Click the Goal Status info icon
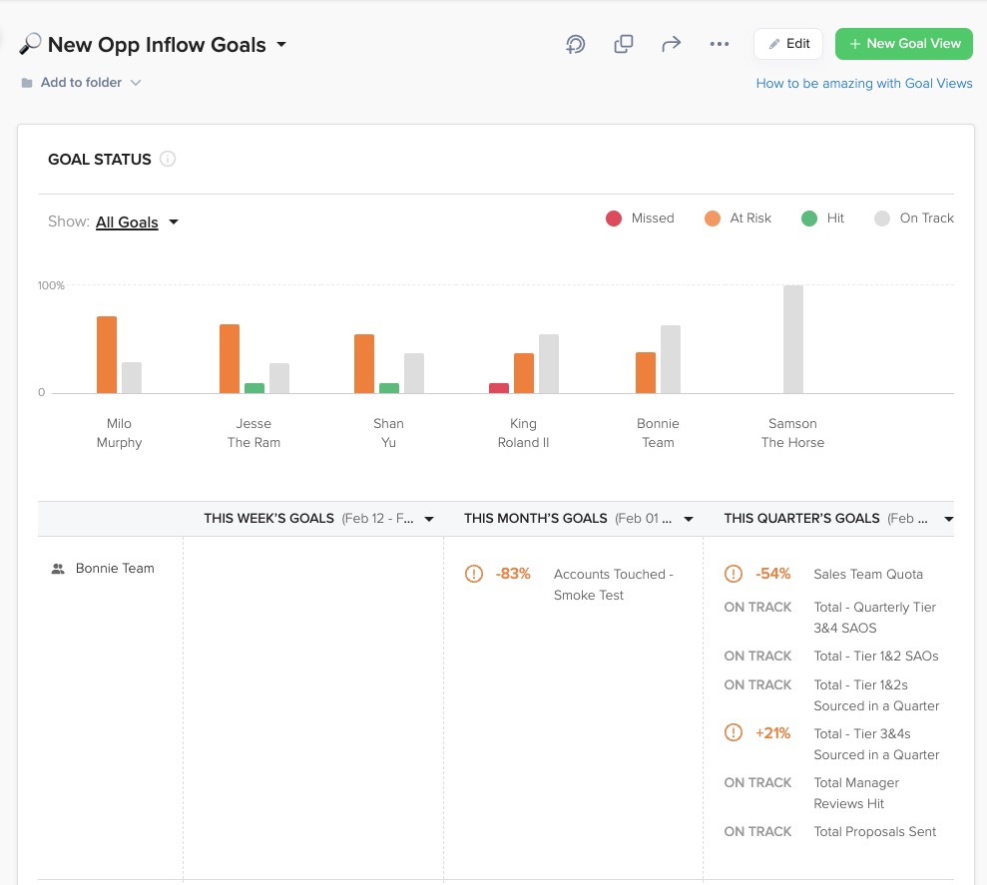Viewport: 987px width, 885px height. click(168, 159)
